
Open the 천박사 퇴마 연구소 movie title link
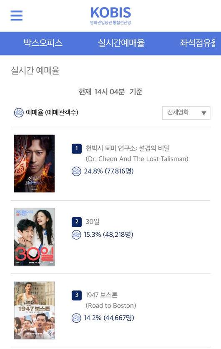coord(128,148)
